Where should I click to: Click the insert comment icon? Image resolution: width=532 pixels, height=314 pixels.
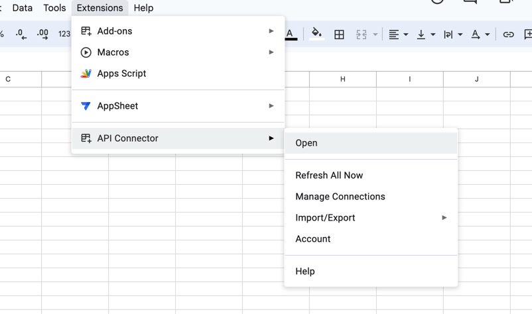point(527,34)
